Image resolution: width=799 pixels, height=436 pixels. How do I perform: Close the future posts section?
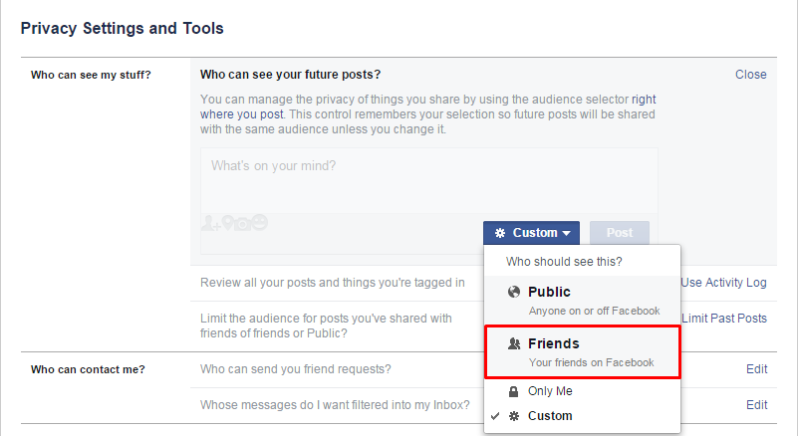pyautogui.click(x=750, y=75)
